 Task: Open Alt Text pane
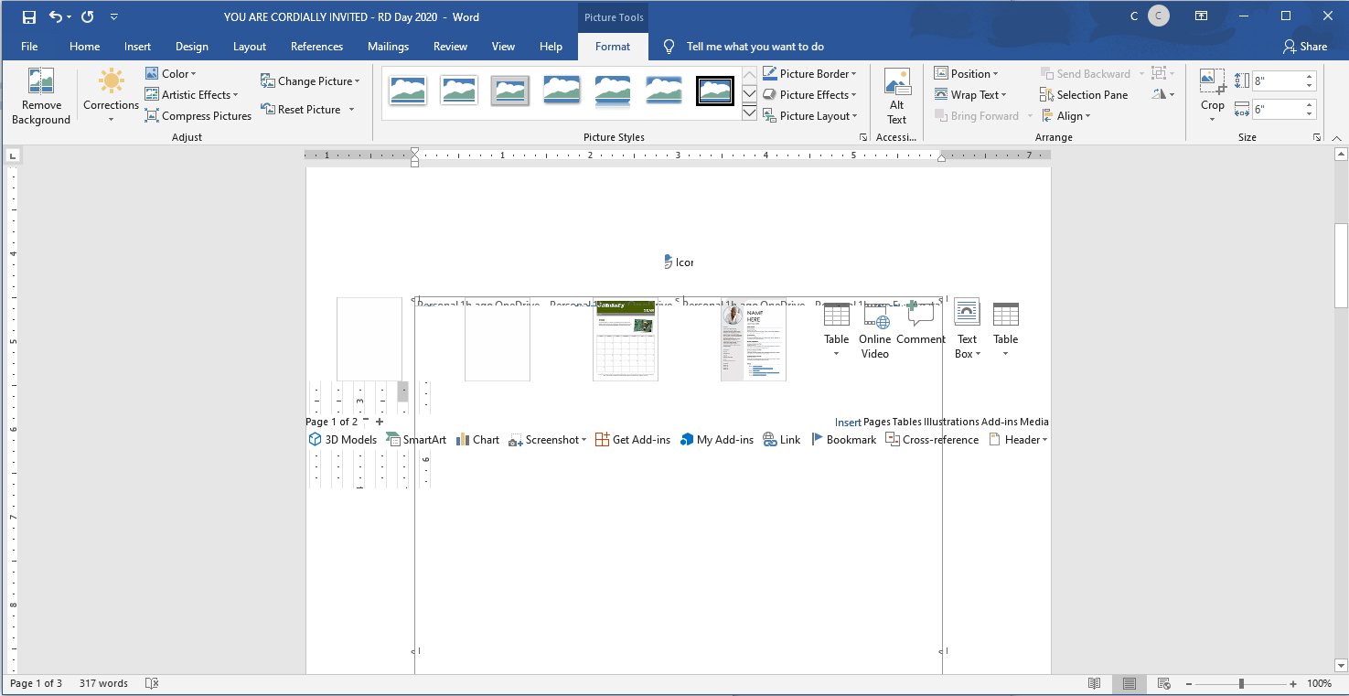point(896,96)
